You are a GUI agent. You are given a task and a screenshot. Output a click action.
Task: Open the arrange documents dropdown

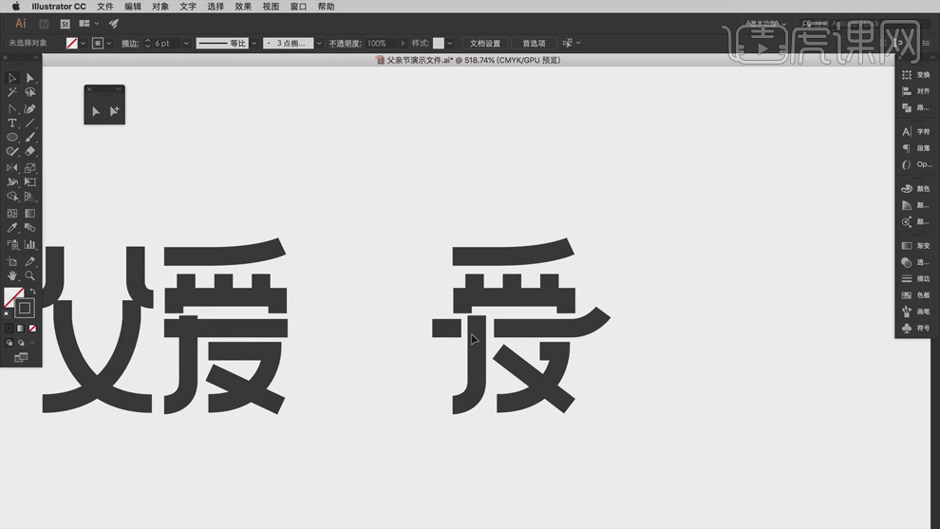[88, 24]
